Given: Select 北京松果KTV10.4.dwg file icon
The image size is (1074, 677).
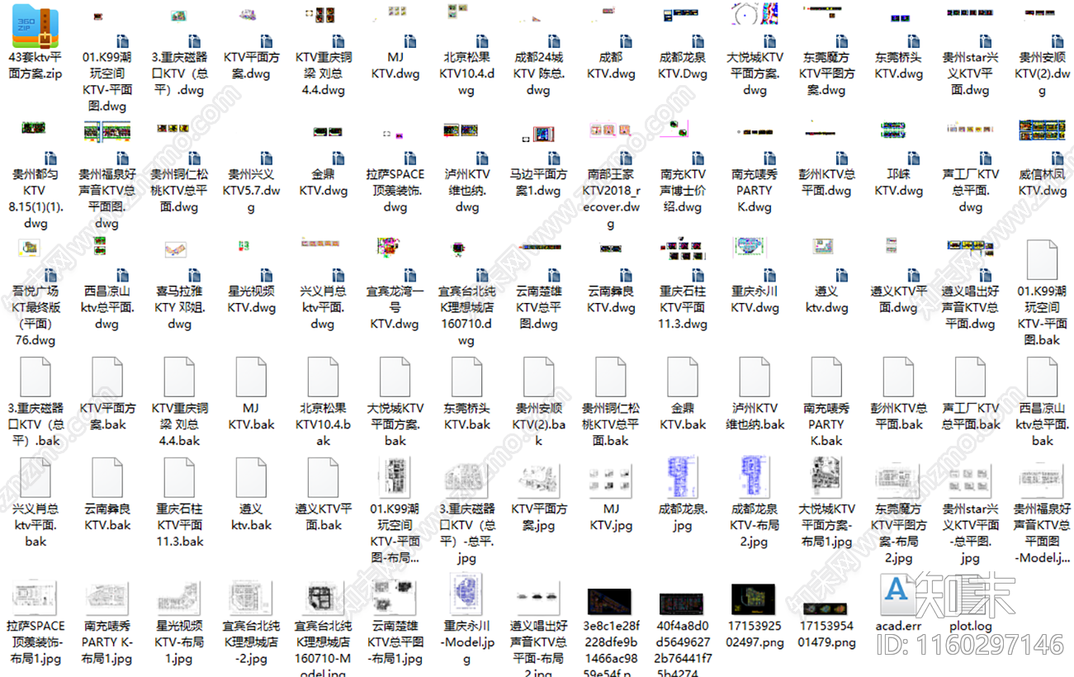Looking at the screenshot, I should pos(466,26).
